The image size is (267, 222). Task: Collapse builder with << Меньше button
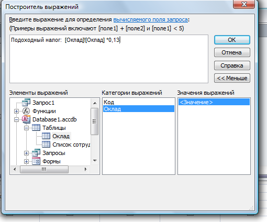(x=232, y=78)
